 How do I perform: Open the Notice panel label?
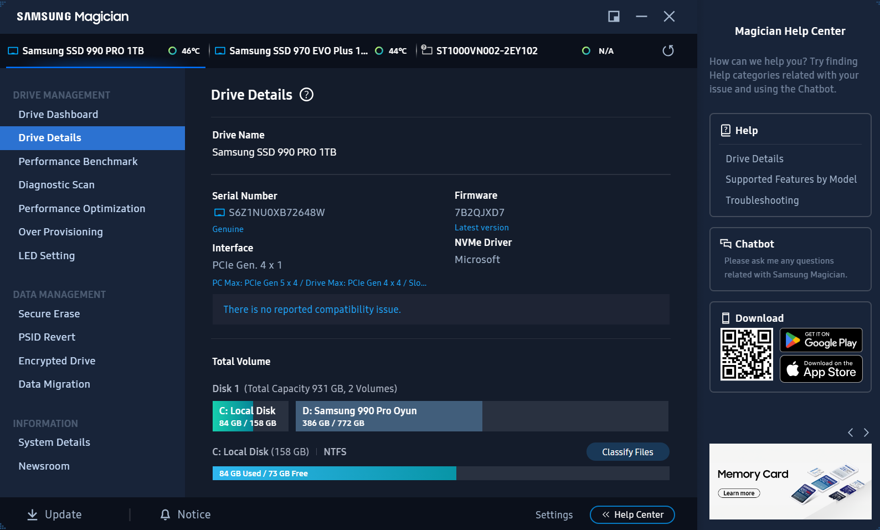[194, 515]
